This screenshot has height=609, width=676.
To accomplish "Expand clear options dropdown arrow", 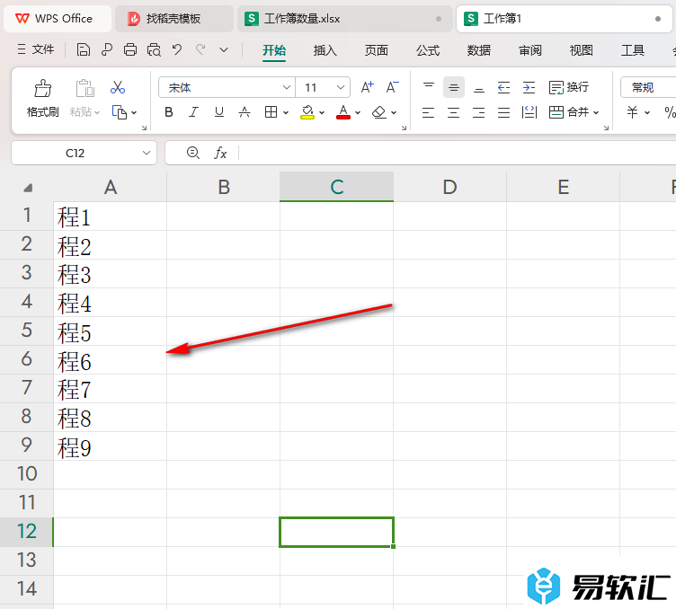I will click(x=394, y=113).
